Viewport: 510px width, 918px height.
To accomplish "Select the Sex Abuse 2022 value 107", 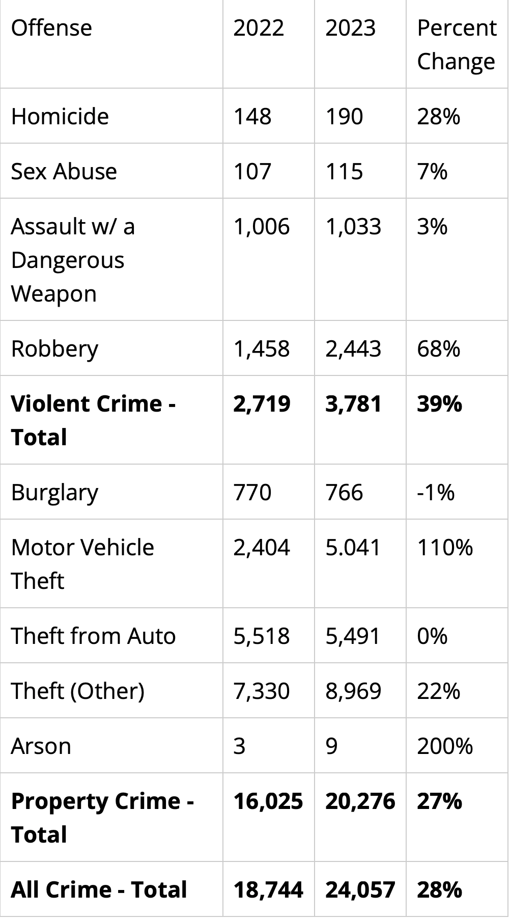I will [252, 171].
